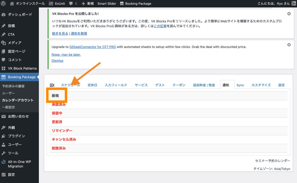297x183 pixels.
Task: Open 予約済みの顧客 submenu item
Action: [x=13, y=86]
